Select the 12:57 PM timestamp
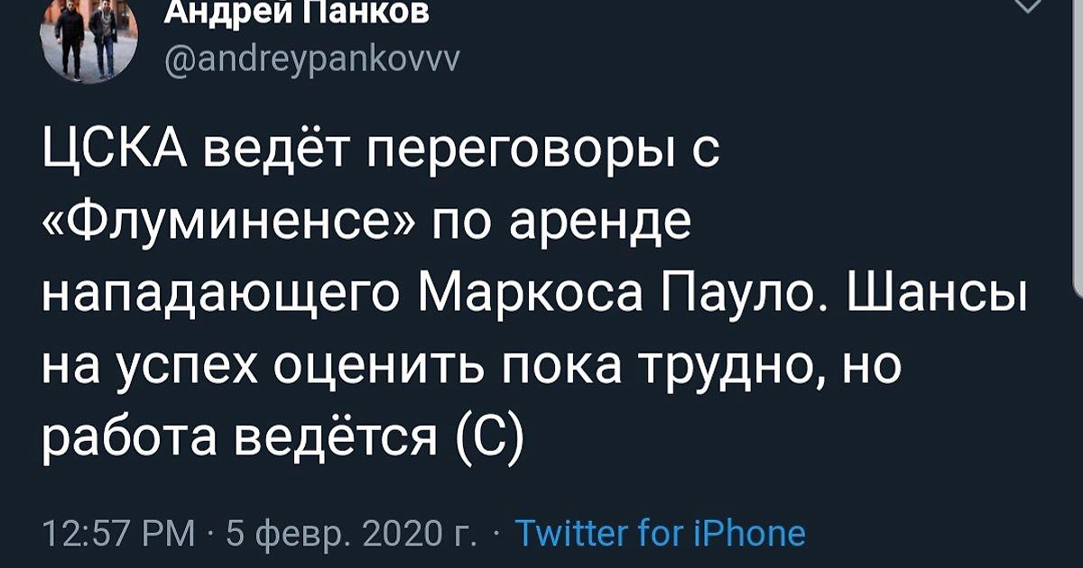The image size is (1083, 568). click(x=119, y=533)
